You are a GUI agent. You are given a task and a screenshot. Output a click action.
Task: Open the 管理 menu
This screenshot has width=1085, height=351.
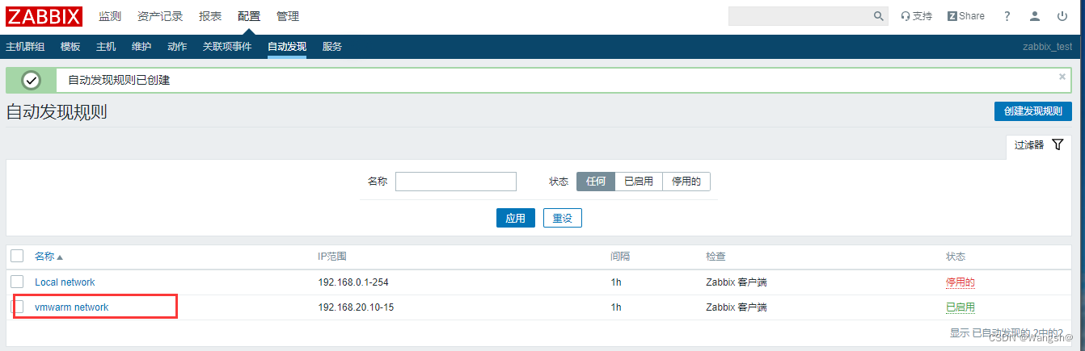[288, 16]
